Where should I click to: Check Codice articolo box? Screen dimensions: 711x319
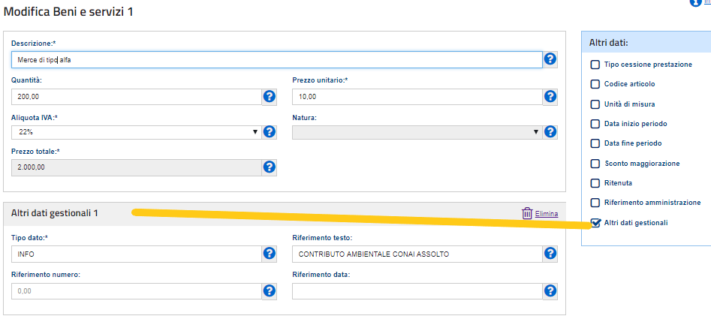[595, 84]
